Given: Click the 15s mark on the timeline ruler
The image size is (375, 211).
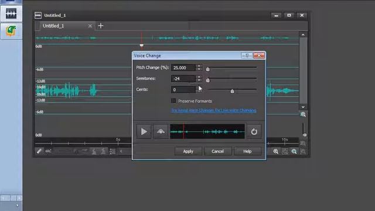Looking at the screenshot, I should [285, 139].
